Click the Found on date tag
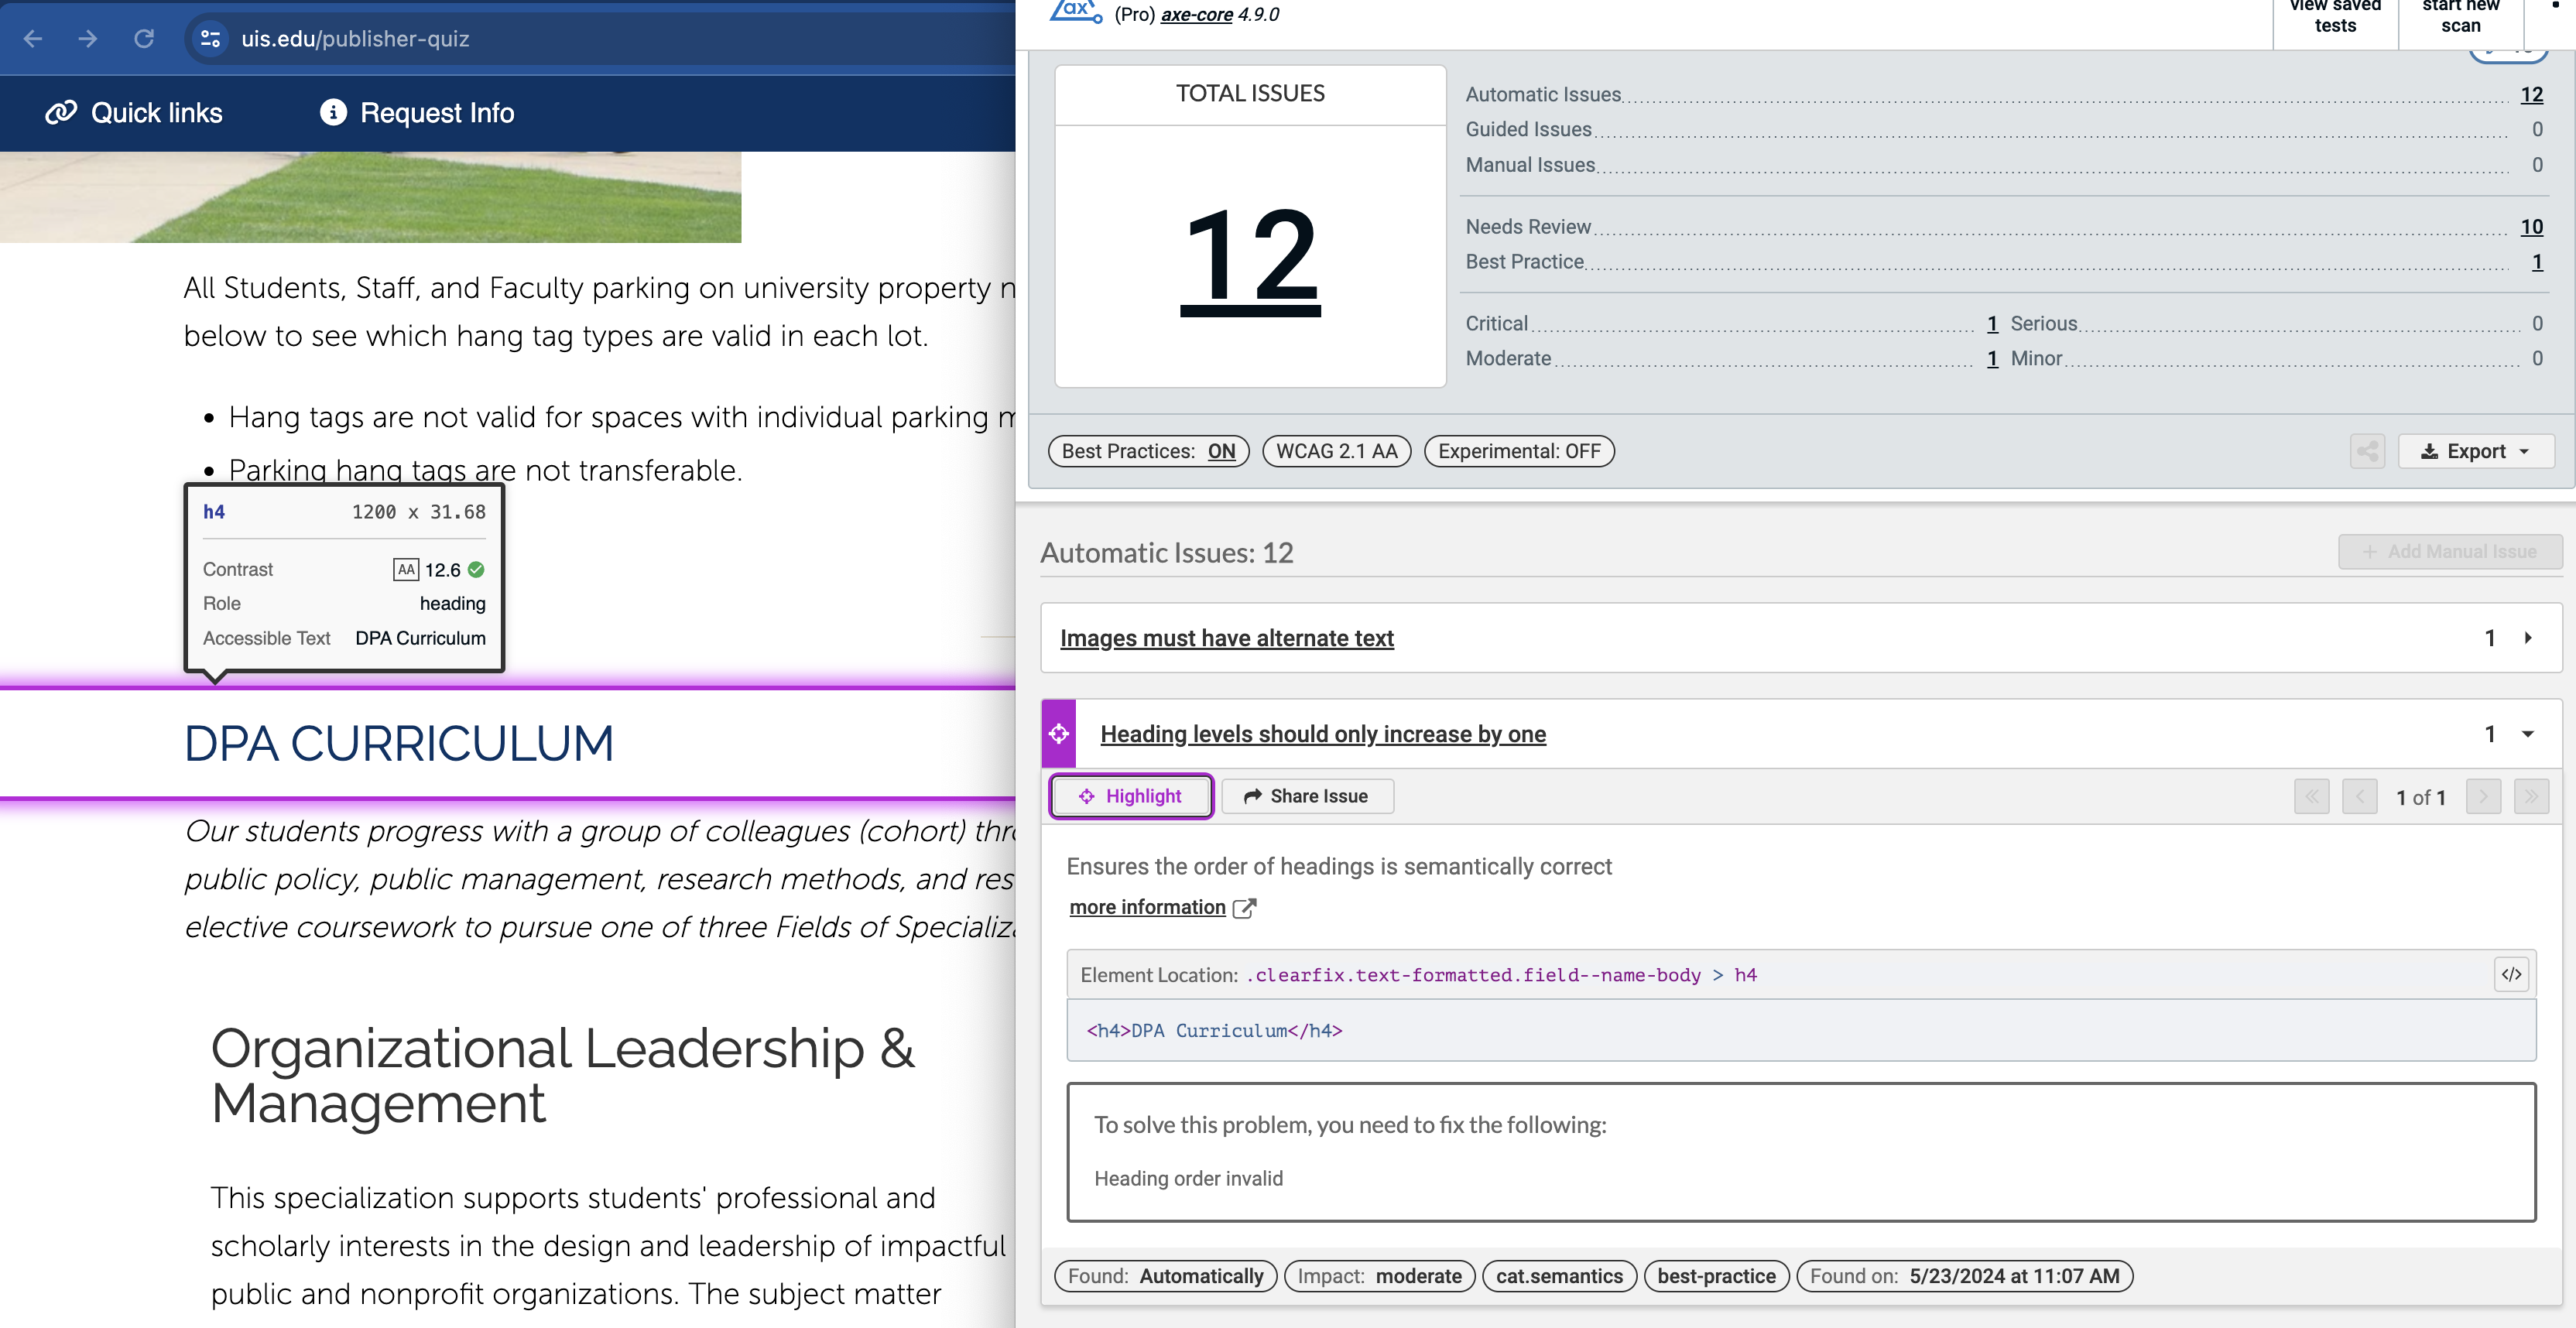The width and height of the screenshot is (2576, 1328). click(1964, 1276)
